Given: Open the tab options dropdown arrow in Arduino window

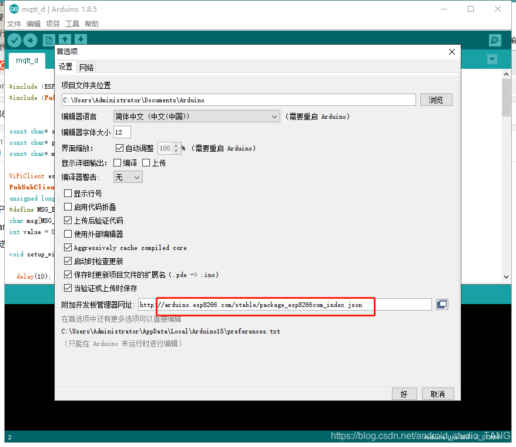Looking at the screenshot, I should click(492, 59).
